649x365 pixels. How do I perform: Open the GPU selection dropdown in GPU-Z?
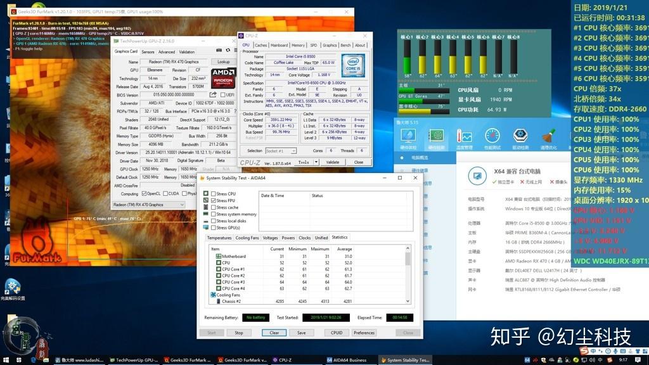pos(149,205)
